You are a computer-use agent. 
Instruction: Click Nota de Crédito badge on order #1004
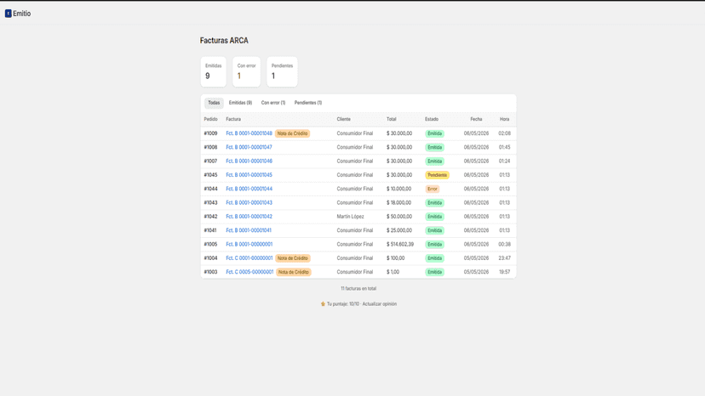pyautogui.click(x=293, y=258)
